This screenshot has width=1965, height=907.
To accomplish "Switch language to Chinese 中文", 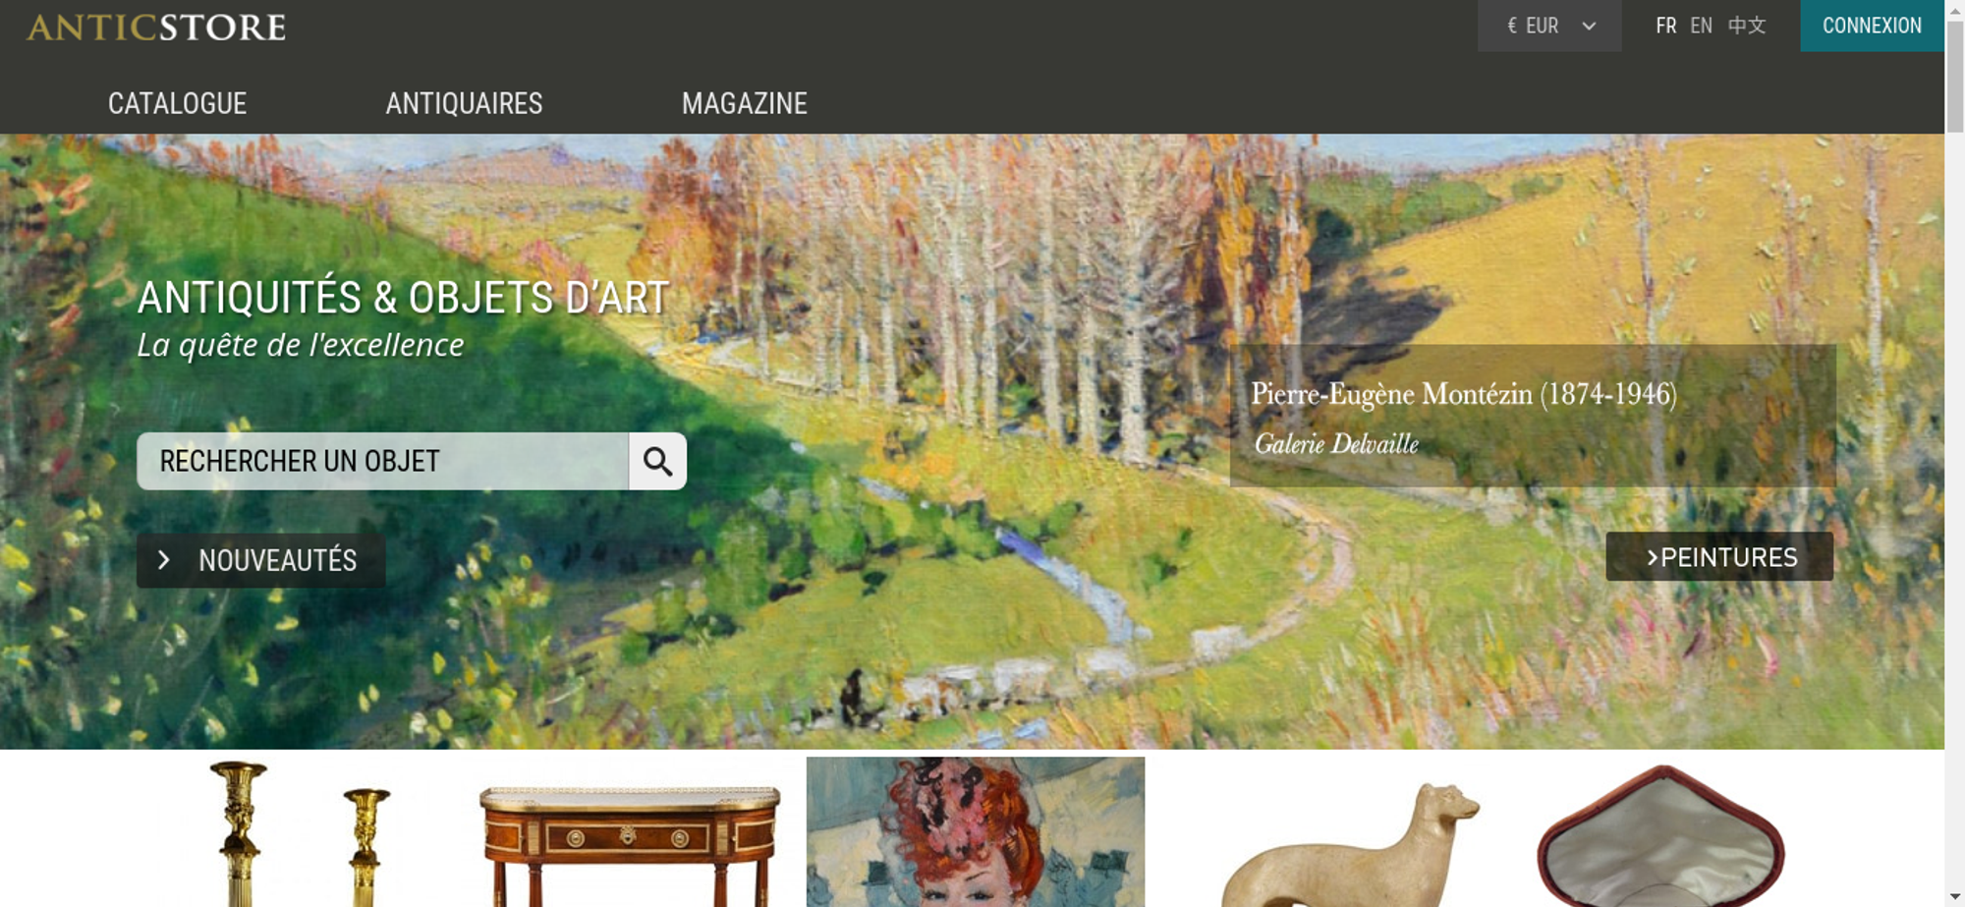I will pos(1747,26).
